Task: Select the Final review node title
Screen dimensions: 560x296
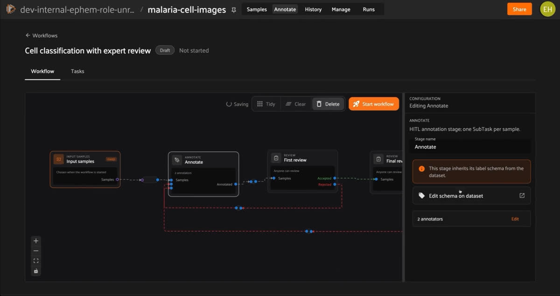Action: point(394,161)
